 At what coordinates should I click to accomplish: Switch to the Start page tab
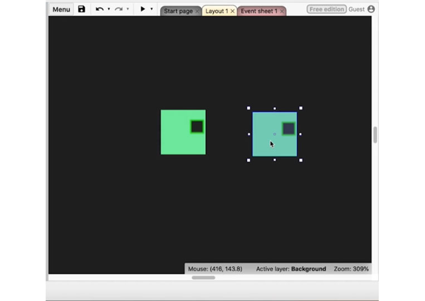coord(178,11)
